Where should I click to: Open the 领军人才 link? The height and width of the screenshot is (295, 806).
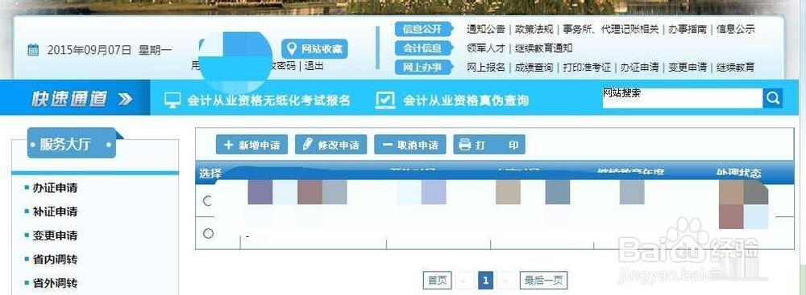[486, 48]
